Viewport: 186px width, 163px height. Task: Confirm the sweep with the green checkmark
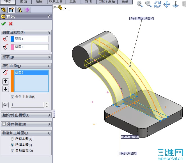(x=3, y=24)
